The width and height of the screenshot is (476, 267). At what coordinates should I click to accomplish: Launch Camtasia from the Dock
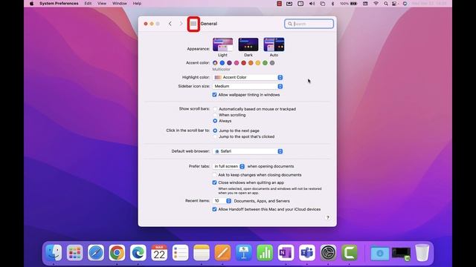349,252
